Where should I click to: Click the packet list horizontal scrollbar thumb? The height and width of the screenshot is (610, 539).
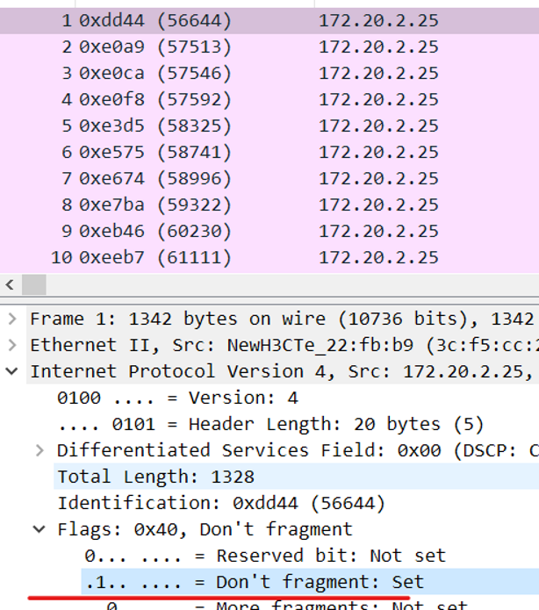pos(33,285)
